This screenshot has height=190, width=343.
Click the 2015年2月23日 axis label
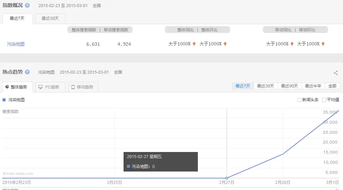click(x=17, y=182)
